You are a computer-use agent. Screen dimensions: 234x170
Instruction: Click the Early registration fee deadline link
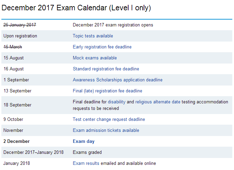pos(102,47)
